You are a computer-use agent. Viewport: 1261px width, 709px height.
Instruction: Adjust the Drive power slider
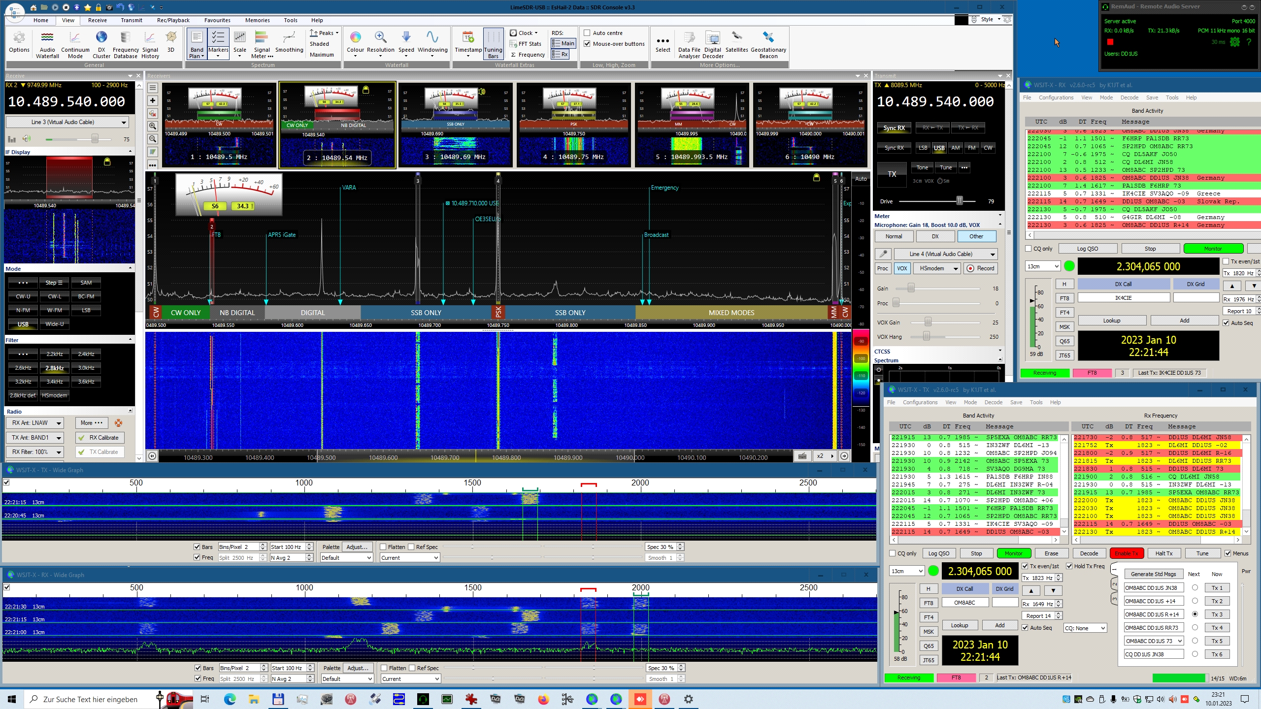click(959, 201)
